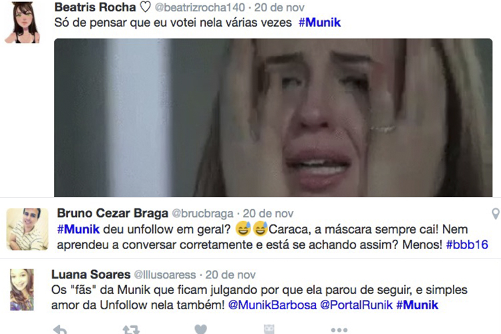Screen dimensions: 501x334
Task: Click the reply arrow icon under Luana's tweet
Action: coord(60,329)
